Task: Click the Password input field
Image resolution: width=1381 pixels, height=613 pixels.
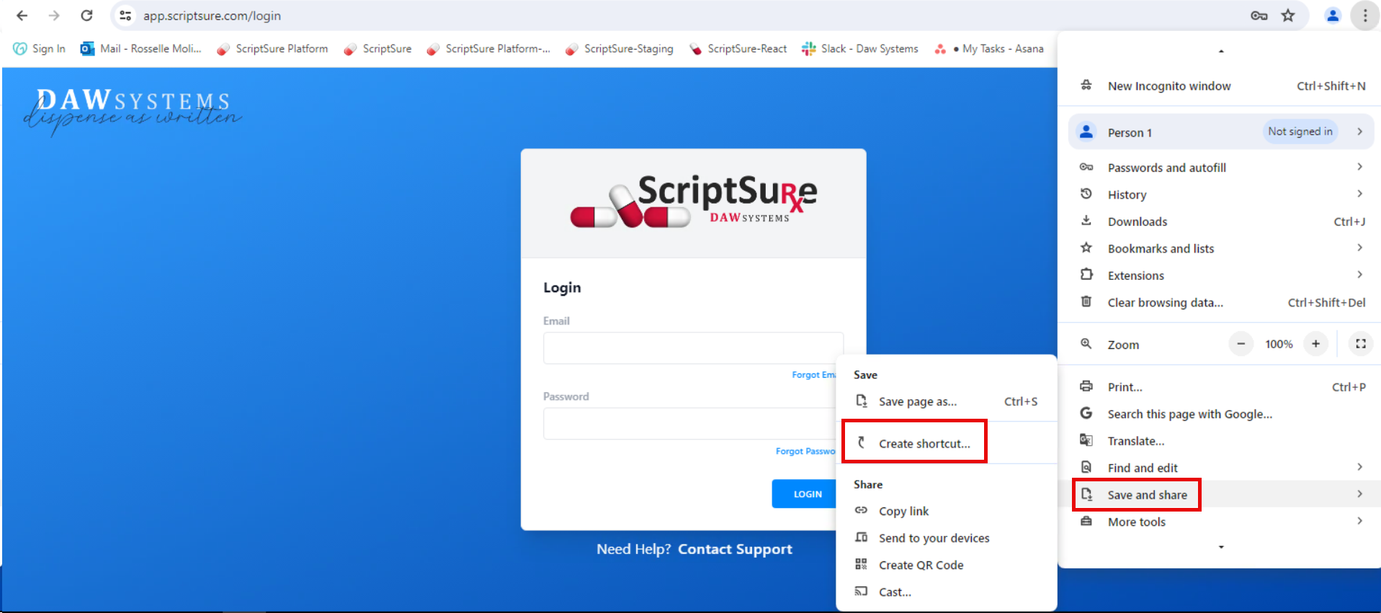Action: [689, 424]
